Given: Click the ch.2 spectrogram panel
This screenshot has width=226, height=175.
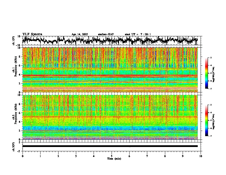Looking at the screenshot, I should [x=110, y=117].
